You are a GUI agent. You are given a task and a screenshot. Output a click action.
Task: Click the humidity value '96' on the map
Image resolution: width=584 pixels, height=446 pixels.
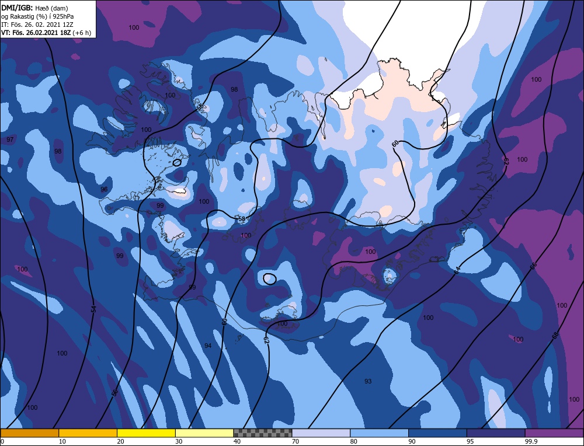pyautogui.click(x=104, y=189)
